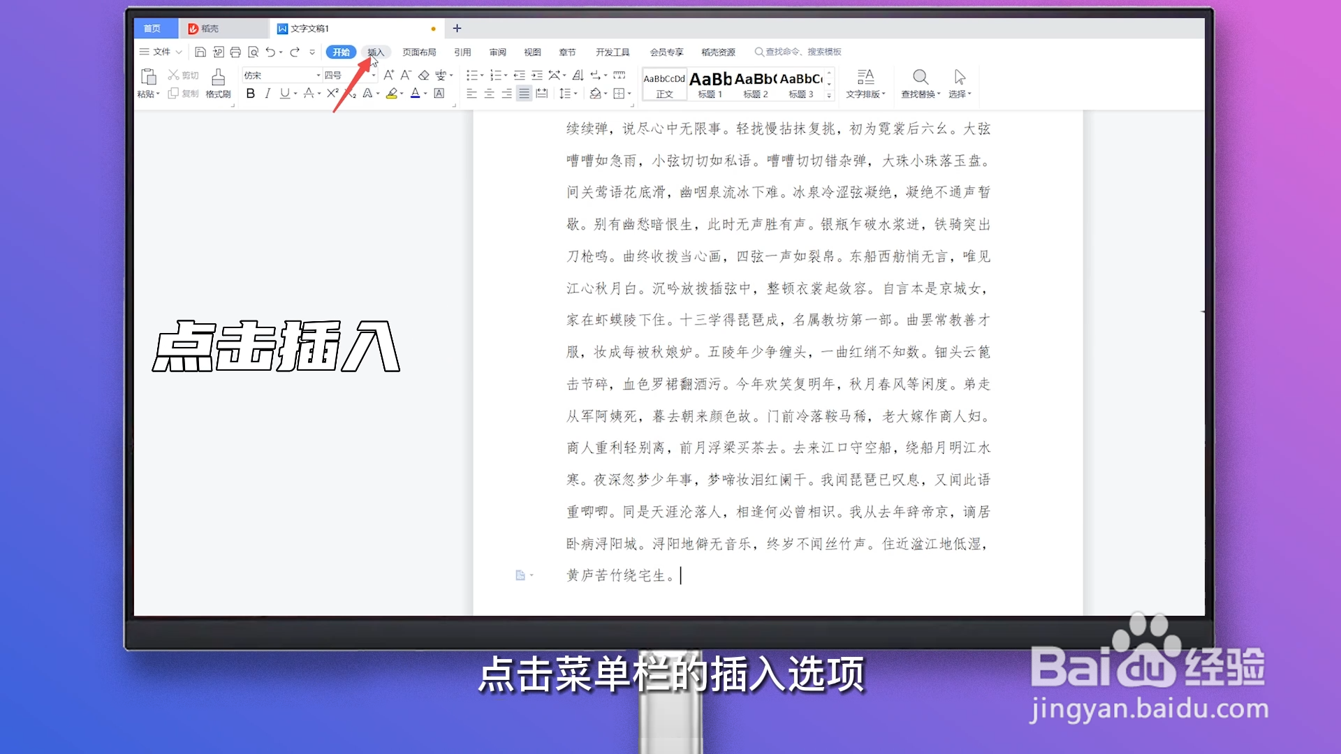The height and width of the screenshot is (754, 1341).
Task: Toggle Strikethrough formatting
Action: (308, 94)
